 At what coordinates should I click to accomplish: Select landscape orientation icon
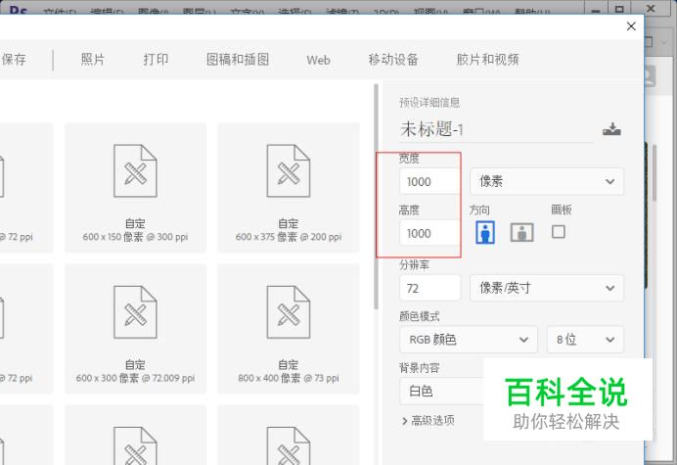[522, 233]
